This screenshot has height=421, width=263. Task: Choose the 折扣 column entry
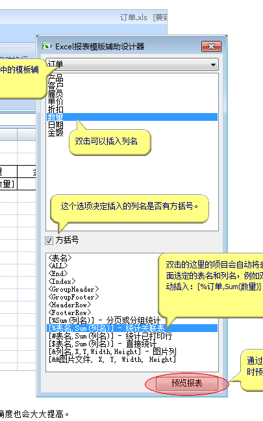click(56, 109)
